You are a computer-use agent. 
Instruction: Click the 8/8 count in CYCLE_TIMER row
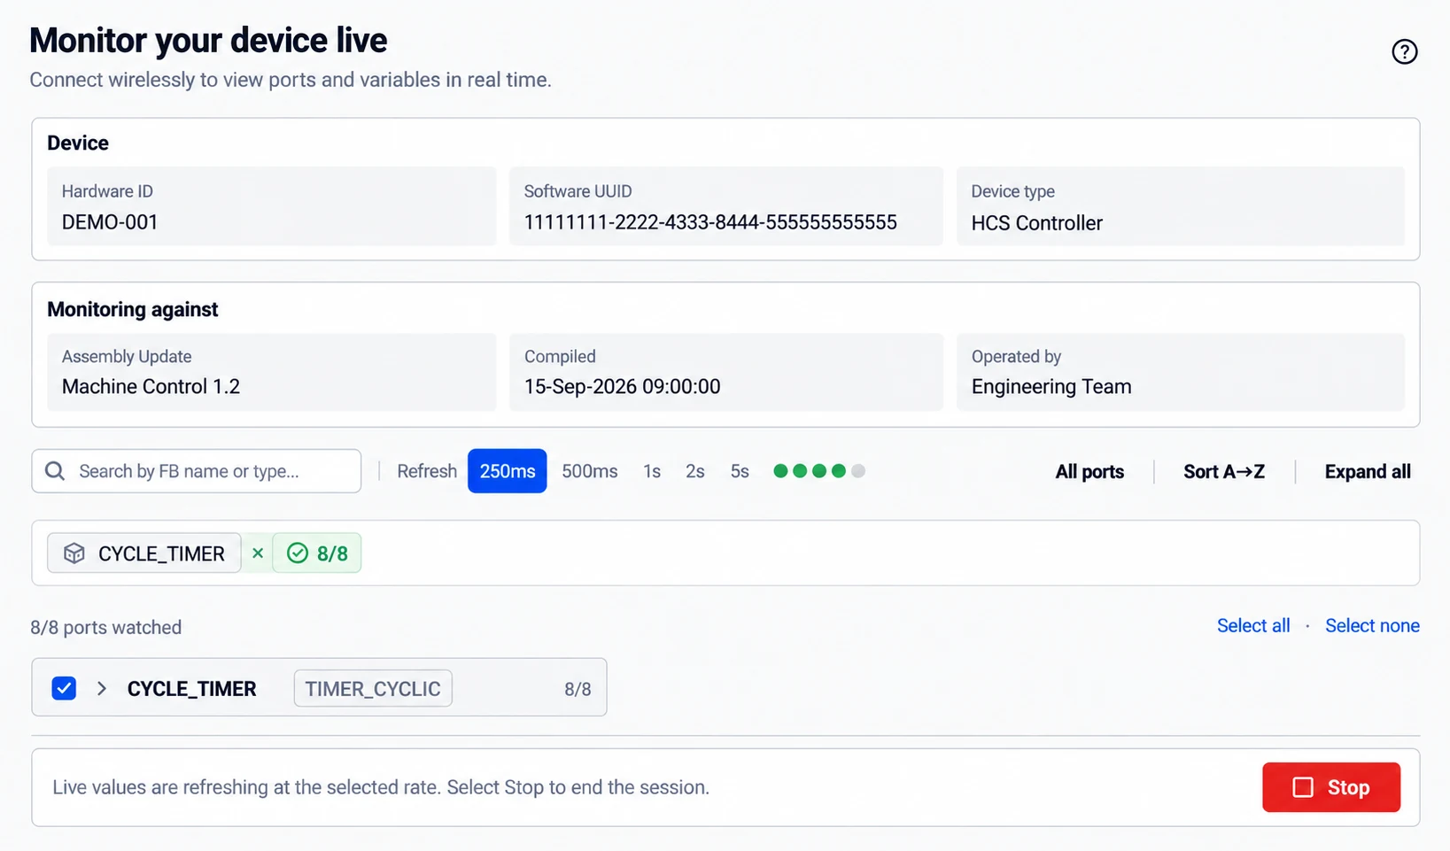point(578,689)
